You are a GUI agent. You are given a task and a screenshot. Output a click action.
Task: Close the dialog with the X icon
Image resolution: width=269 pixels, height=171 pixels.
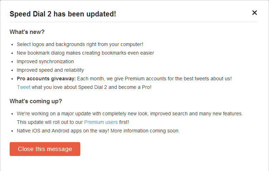254,13
